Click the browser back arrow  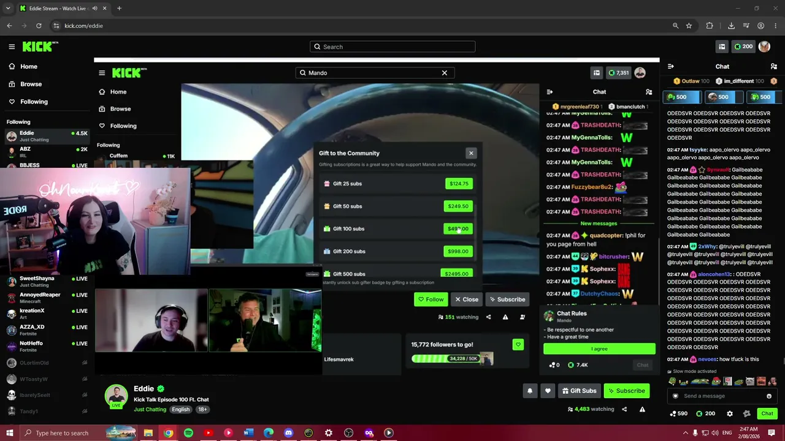9,26
